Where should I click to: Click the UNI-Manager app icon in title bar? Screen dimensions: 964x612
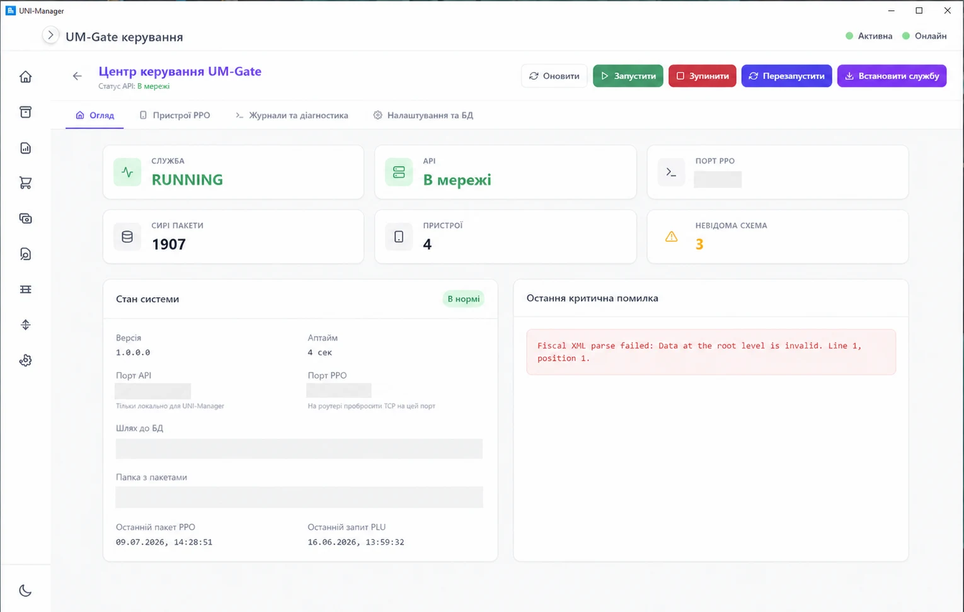[10, 11]
